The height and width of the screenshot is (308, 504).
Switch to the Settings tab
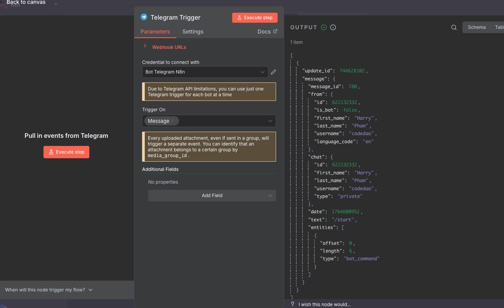coord(193,32)
